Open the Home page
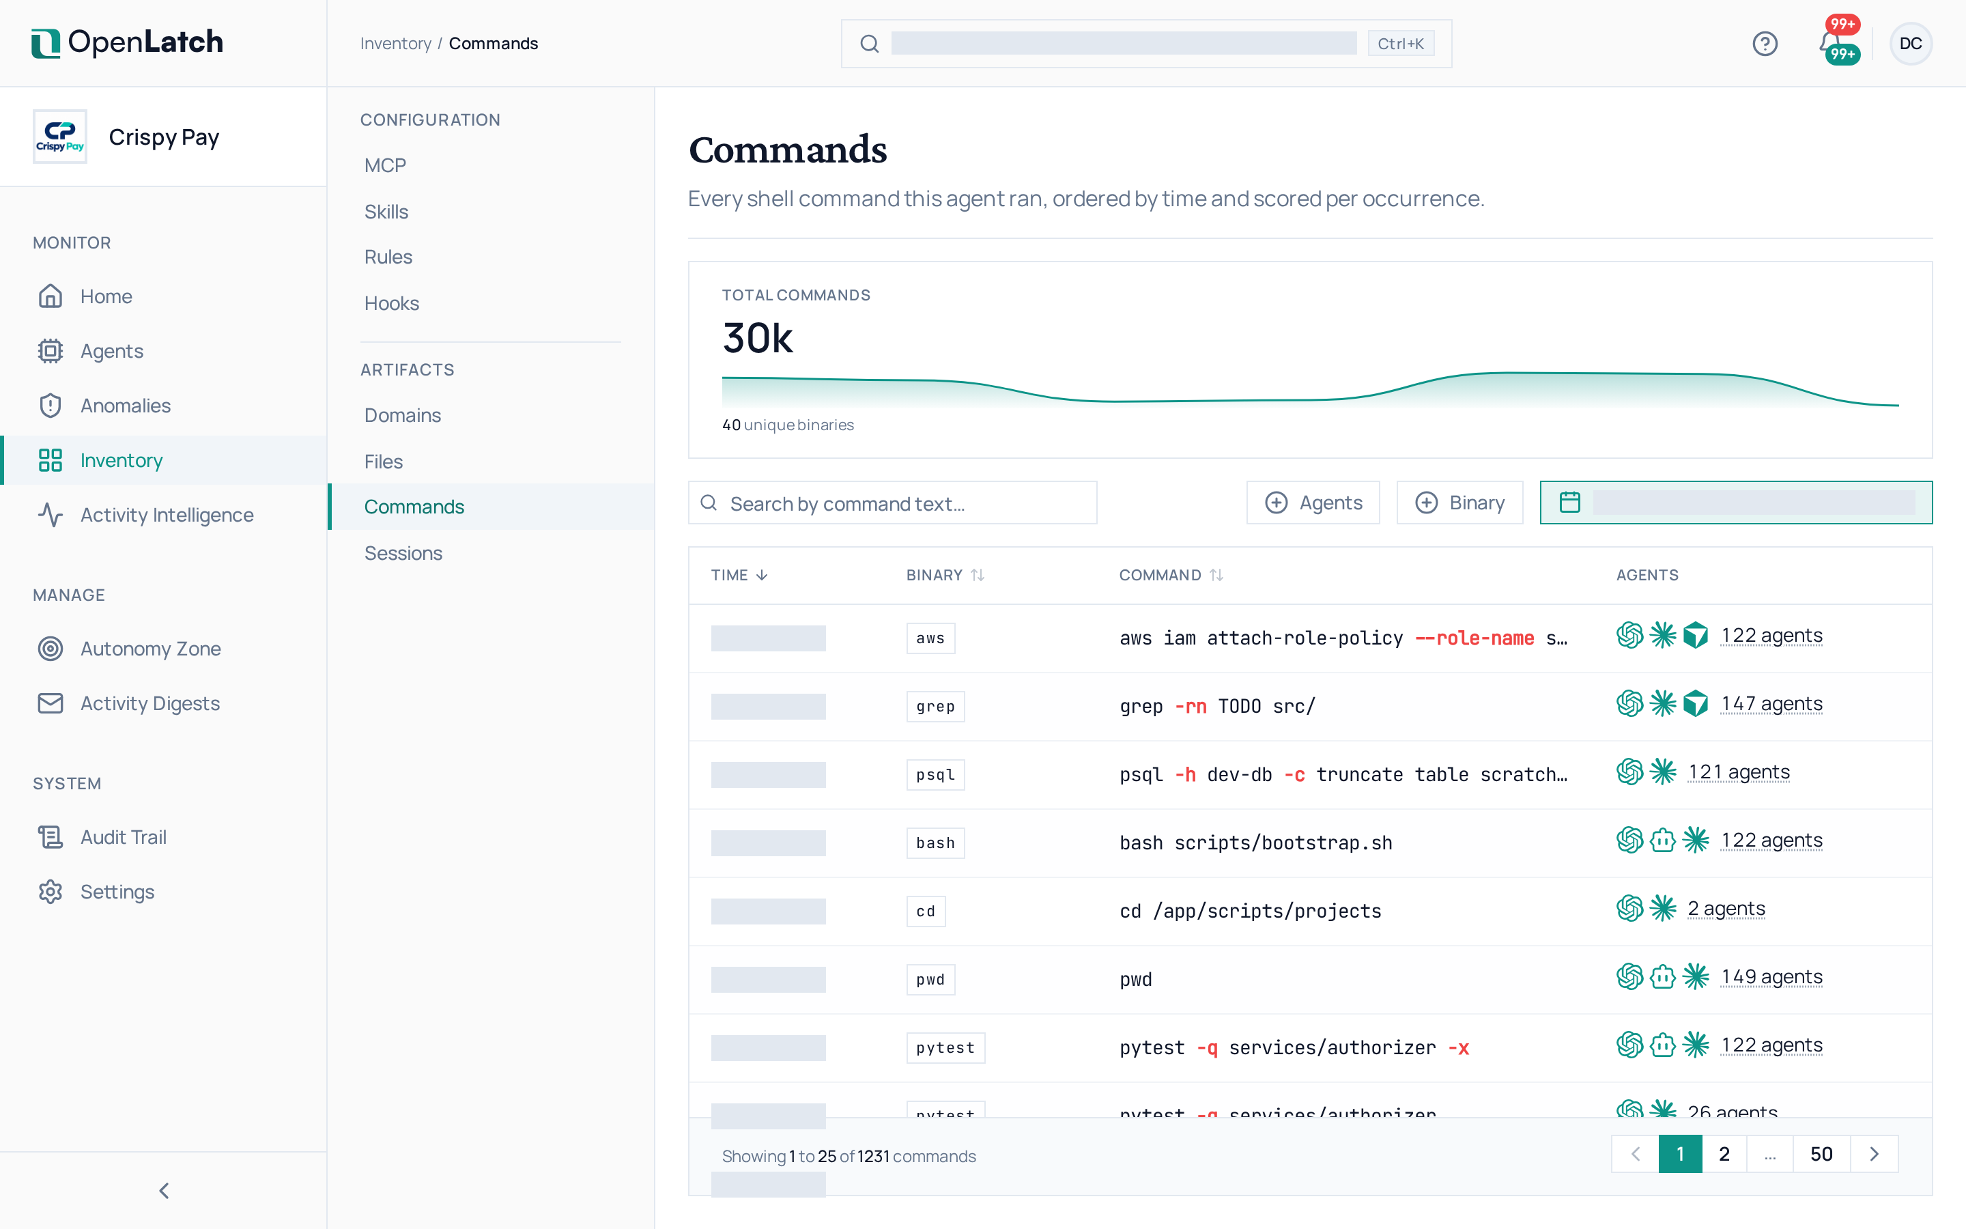 coord(106,296)
